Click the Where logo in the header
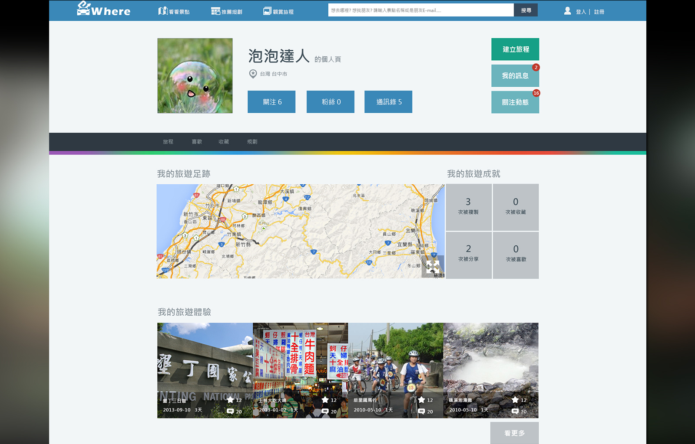 pos(103,9)
